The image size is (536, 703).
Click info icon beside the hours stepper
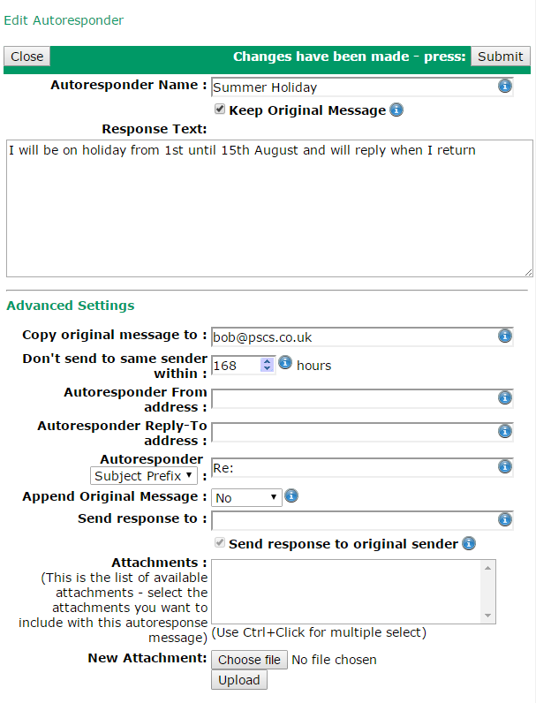pyautogui.click(x=285, y=362)
